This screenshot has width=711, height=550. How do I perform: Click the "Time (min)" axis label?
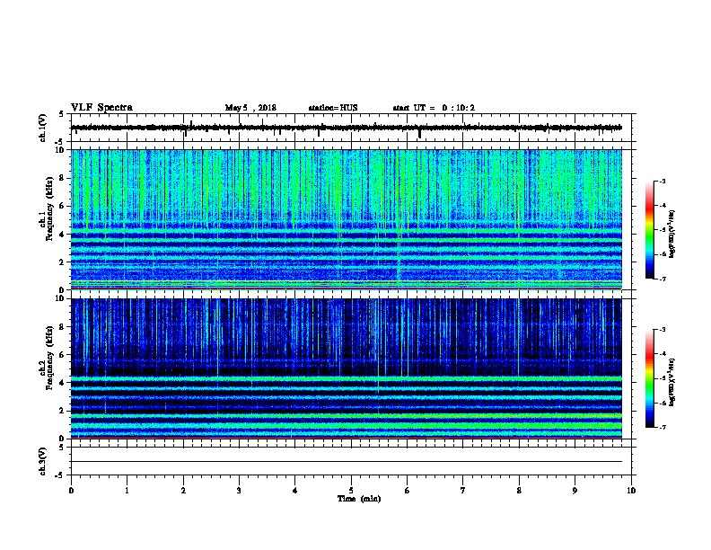[x=359, y=499]
